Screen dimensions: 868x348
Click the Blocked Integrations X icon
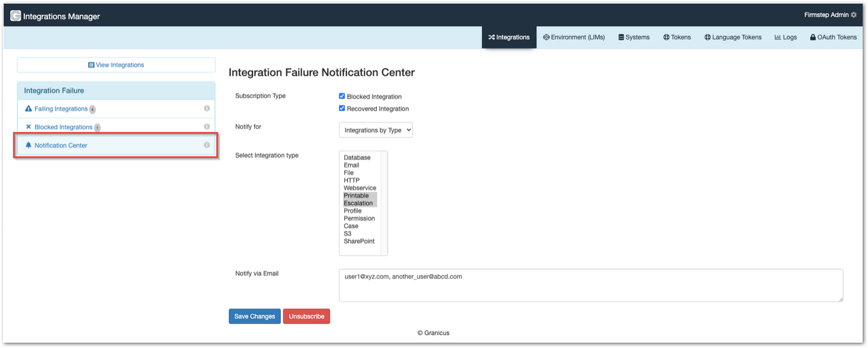28,127
